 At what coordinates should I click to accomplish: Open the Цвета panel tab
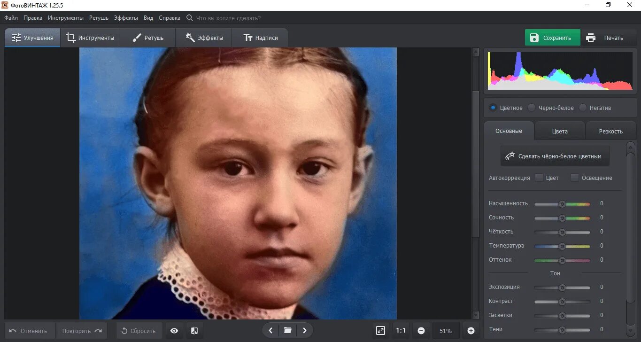point(560,131)
